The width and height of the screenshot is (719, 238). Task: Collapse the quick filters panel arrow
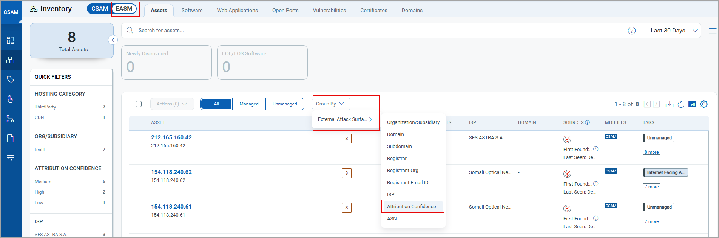point(113,40)
